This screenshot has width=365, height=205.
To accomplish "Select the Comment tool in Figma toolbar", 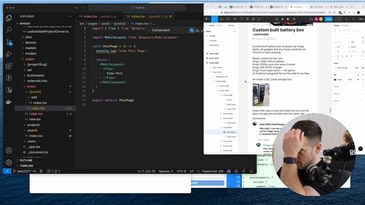I will (259, 19).
